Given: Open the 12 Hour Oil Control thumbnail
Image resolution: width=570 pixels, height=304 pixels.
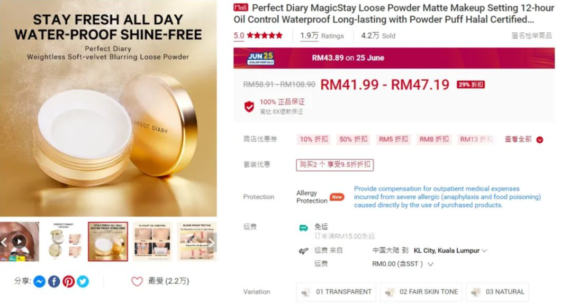Looking at the screenshot, I should (152, 242).
